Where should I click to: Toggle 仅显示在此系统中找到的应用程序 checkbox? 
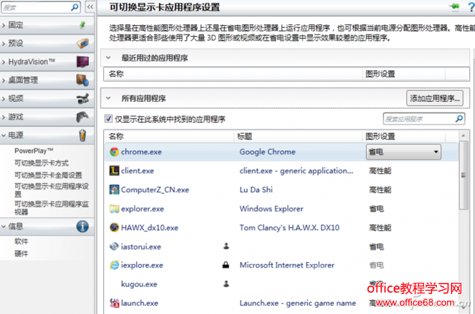(108, 119)
